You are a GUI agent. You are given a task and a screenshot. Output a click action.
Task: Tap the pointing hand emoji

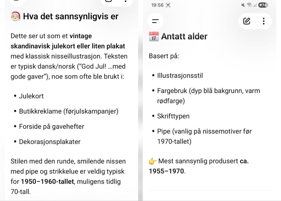coord(153,161)
